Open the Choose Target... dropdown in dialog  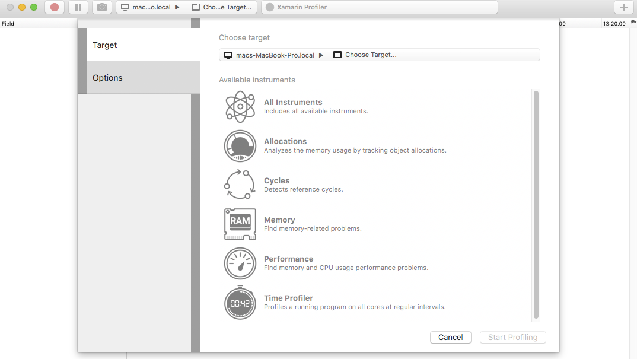(365, 55)
